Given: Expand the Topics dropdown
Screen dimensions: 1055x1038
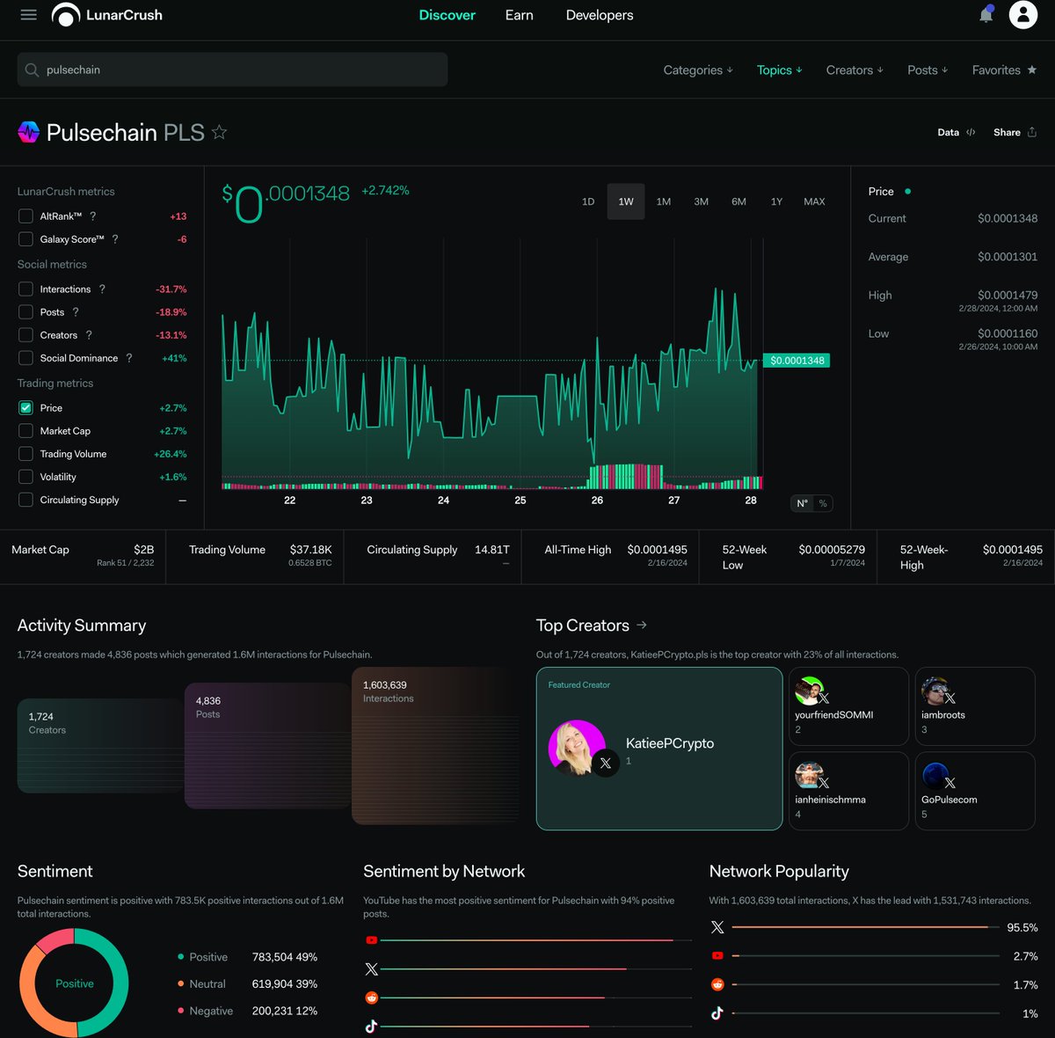Looking at the screenshot, I should tap(780, 70).
